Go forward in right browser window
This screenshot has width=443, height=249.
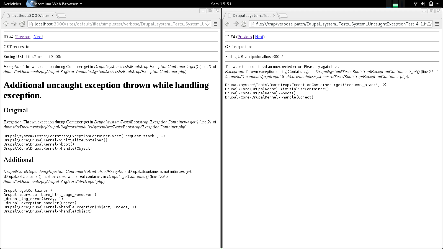tap(236, 24)
